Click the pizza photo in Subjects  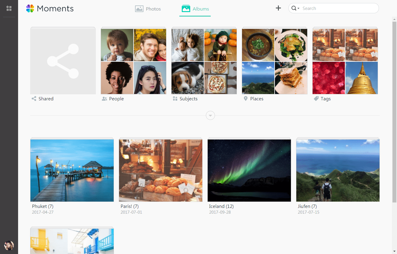click(x=220, y=78)
